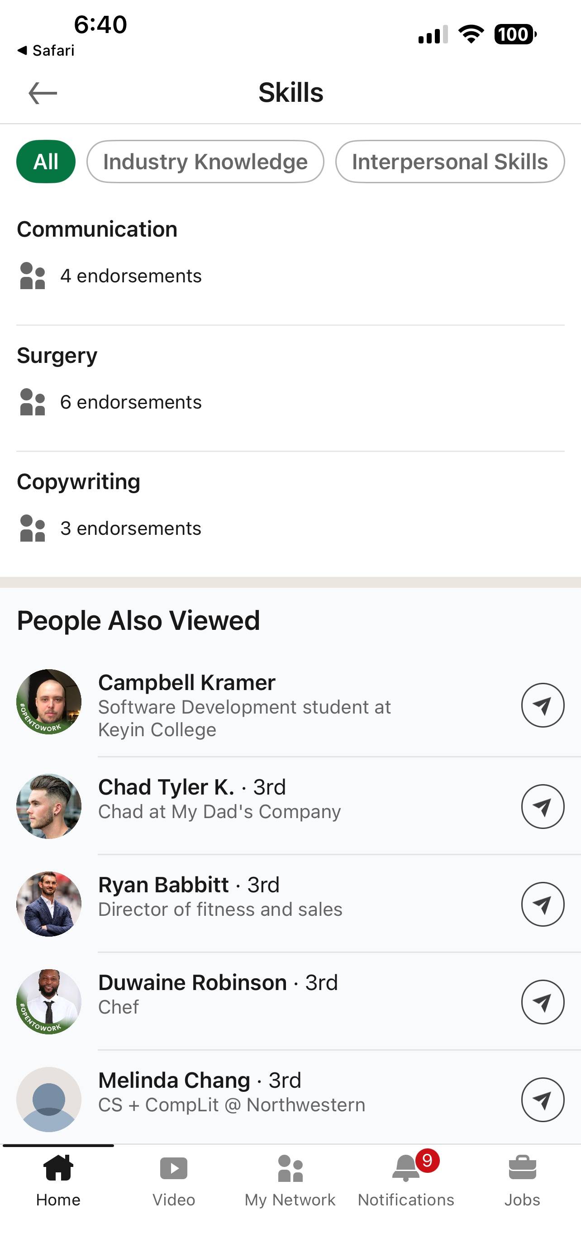Switch to the My Network tab
Image resolution: width=581 pixels, height=1257 pixels.
point(290,1180)
